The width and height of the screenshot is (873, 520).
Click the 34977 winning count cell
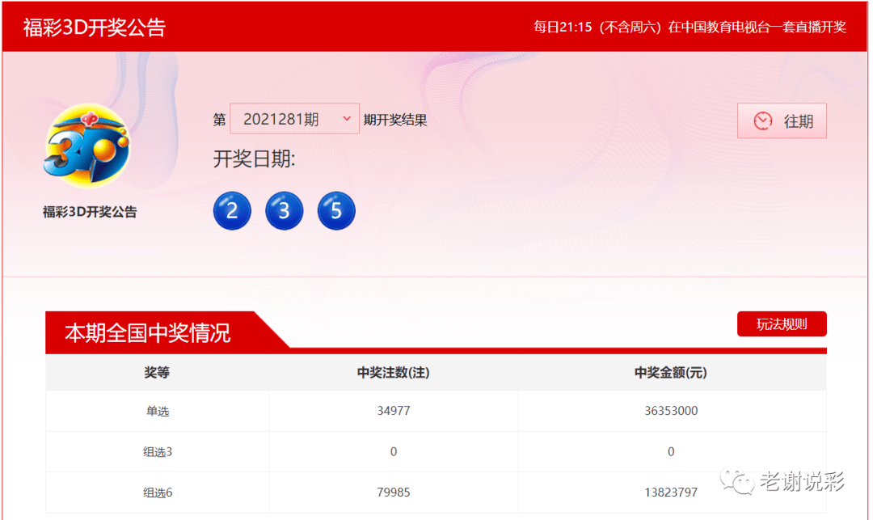coord(394,411)
